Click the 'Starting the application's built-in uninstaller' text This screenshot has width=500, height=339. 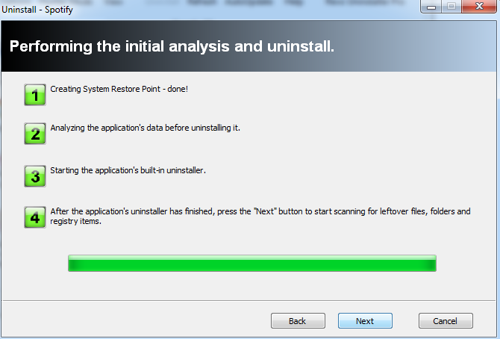click(x=128, y=170)
